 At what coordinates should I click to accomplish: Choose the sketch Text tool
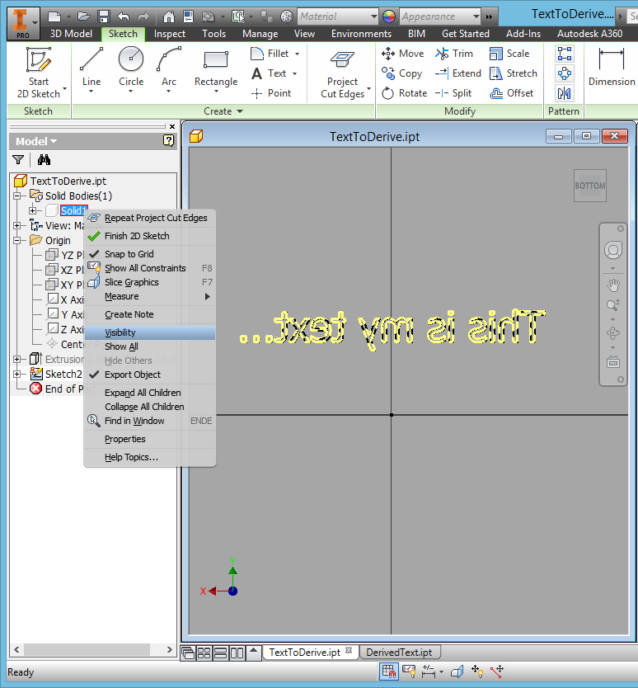[274, 73]
